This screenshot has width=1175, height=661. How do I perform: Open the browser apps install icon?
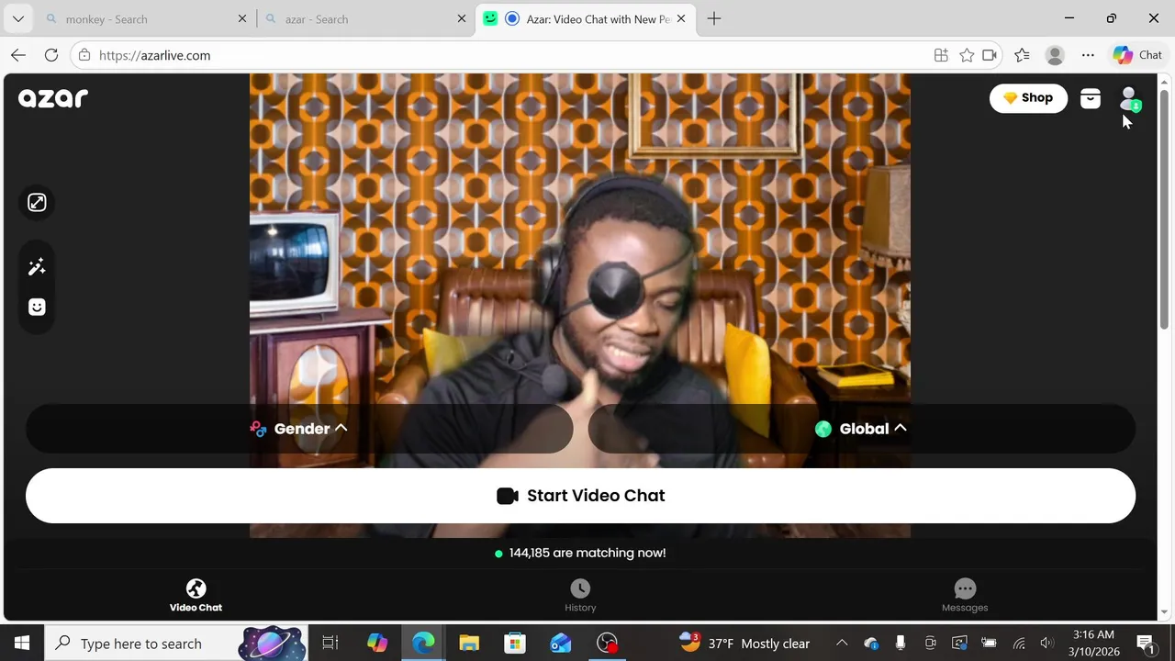[941, 55]
